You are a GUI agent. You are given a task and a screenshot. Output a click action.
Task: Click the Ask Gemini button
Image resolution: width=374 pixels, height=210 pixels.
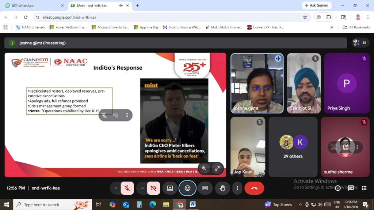(317, 5)
